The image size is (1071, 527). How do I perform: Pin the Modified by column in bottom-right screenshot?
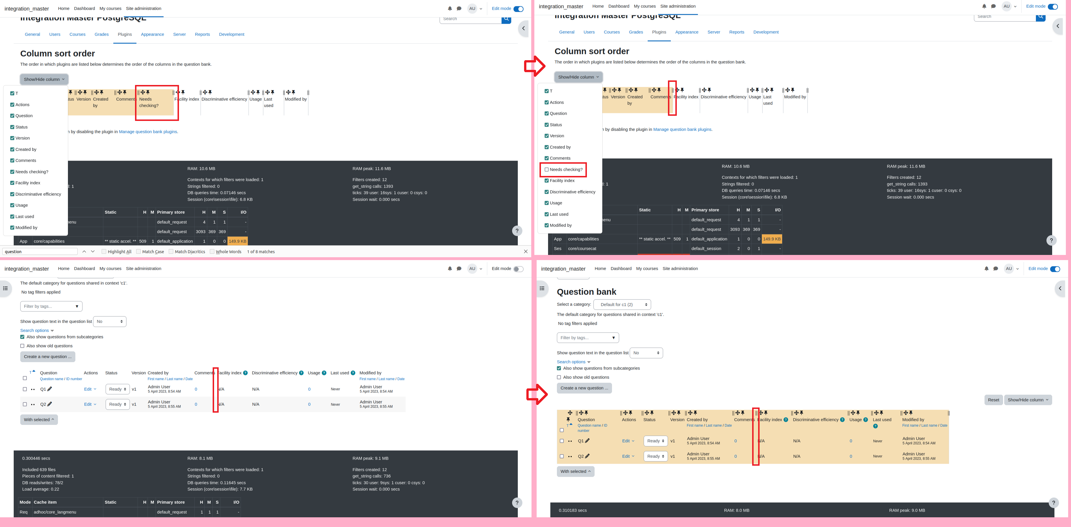coord(911,413)
